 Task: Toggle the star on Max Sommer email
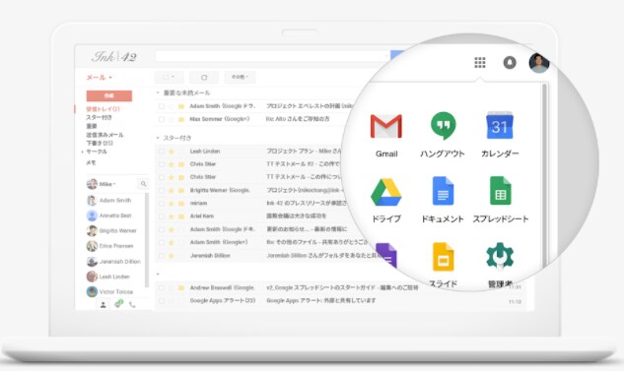(x=172, y=119)
